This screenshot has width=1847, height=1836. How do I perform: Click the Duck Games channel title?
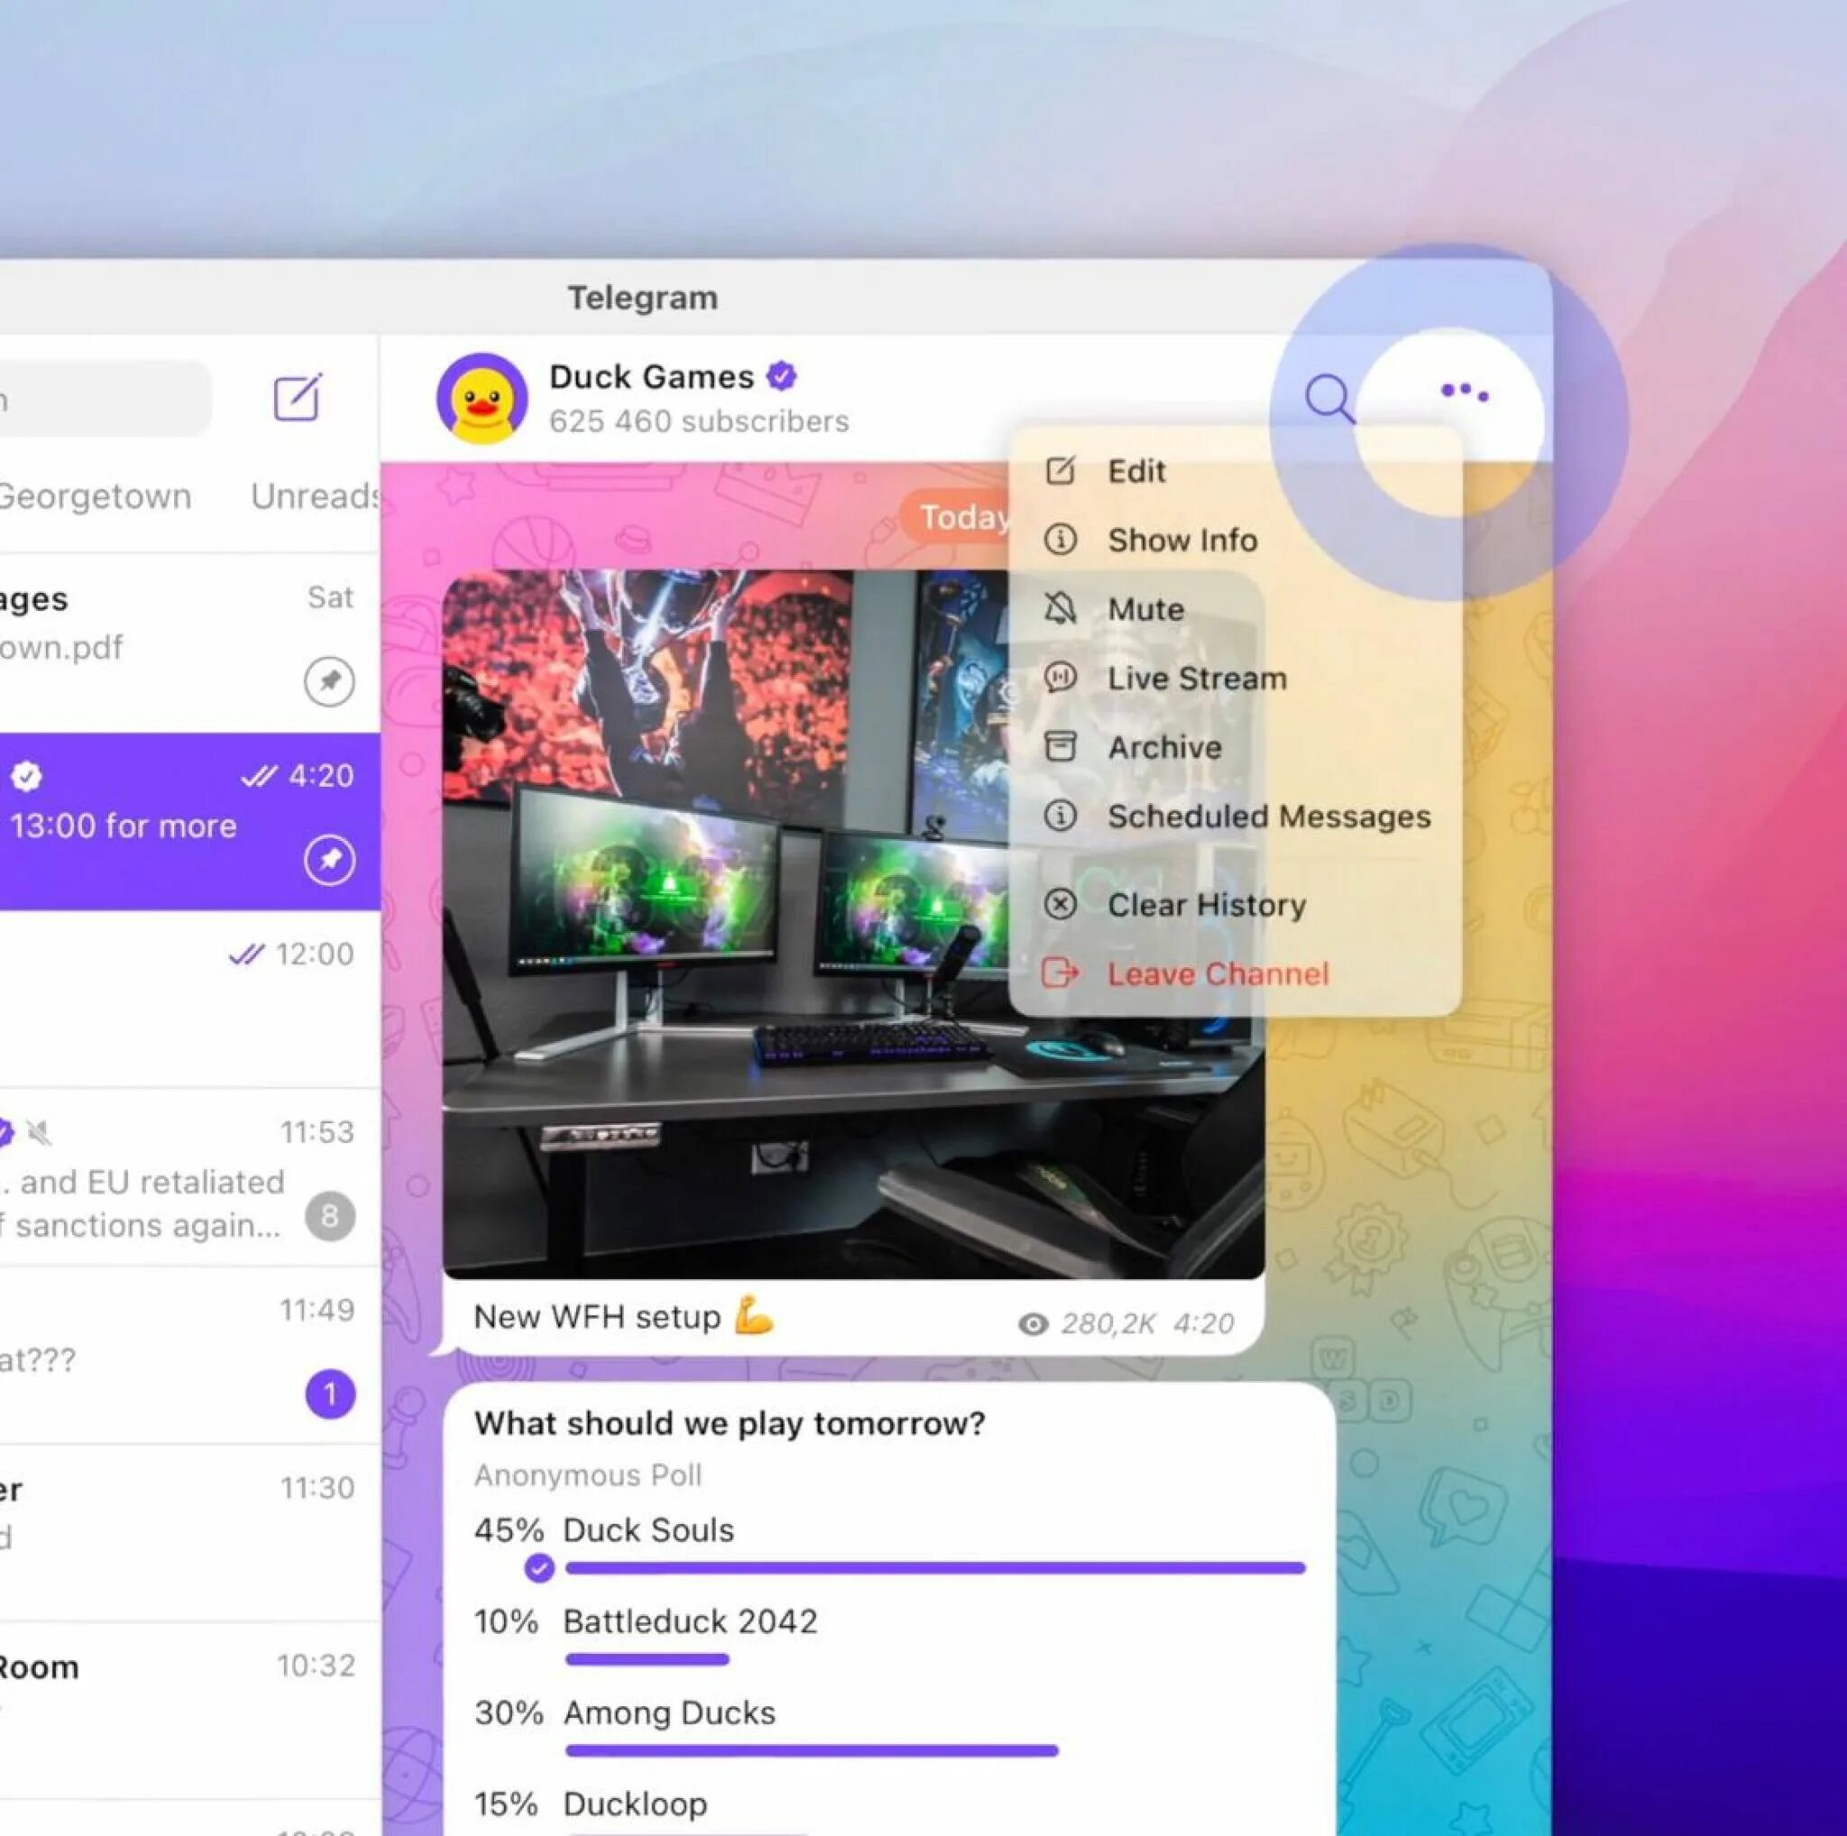pyautogui.click(x=651, y=377)
